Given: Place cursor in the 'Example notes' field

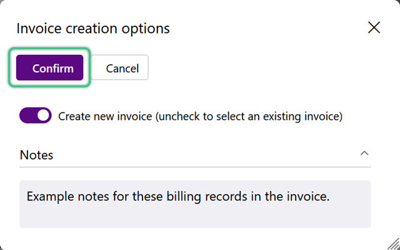Looking at the screenshot, I should point(195,204).
